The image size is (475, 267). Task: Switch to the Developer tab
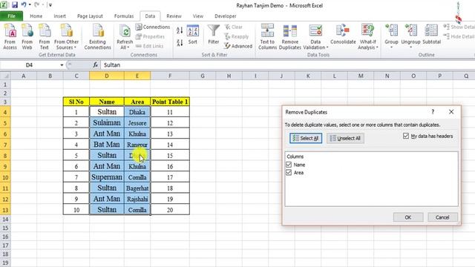pyautogui.click(x=226, y=16)
